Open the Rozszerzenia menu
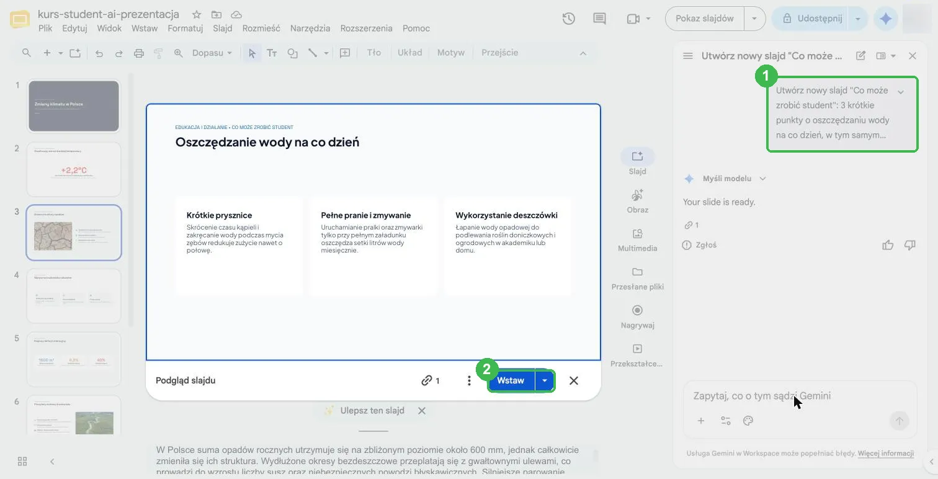Image resolution: width=938 pixels, height=479 pixels. 367,28
